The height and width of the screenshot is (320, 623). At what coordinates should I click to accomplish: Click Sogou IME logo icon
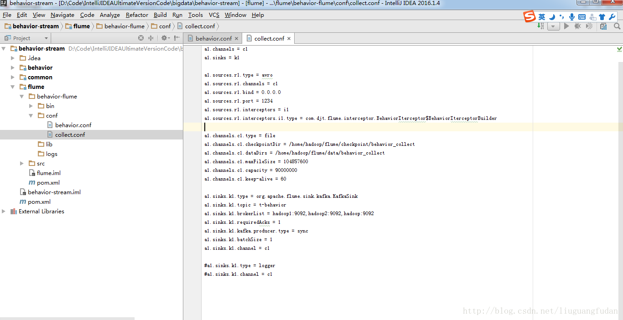click(x=530, y=17)
